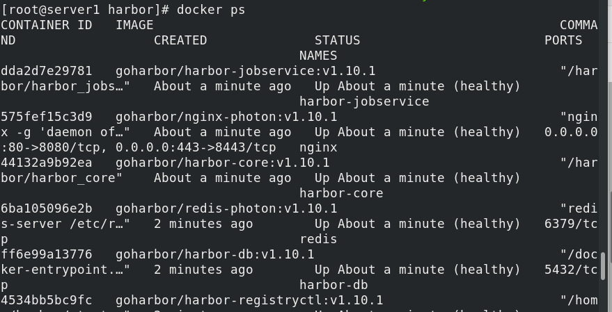
Task: Click the docker ps command text
Action: tap(211, 10)
